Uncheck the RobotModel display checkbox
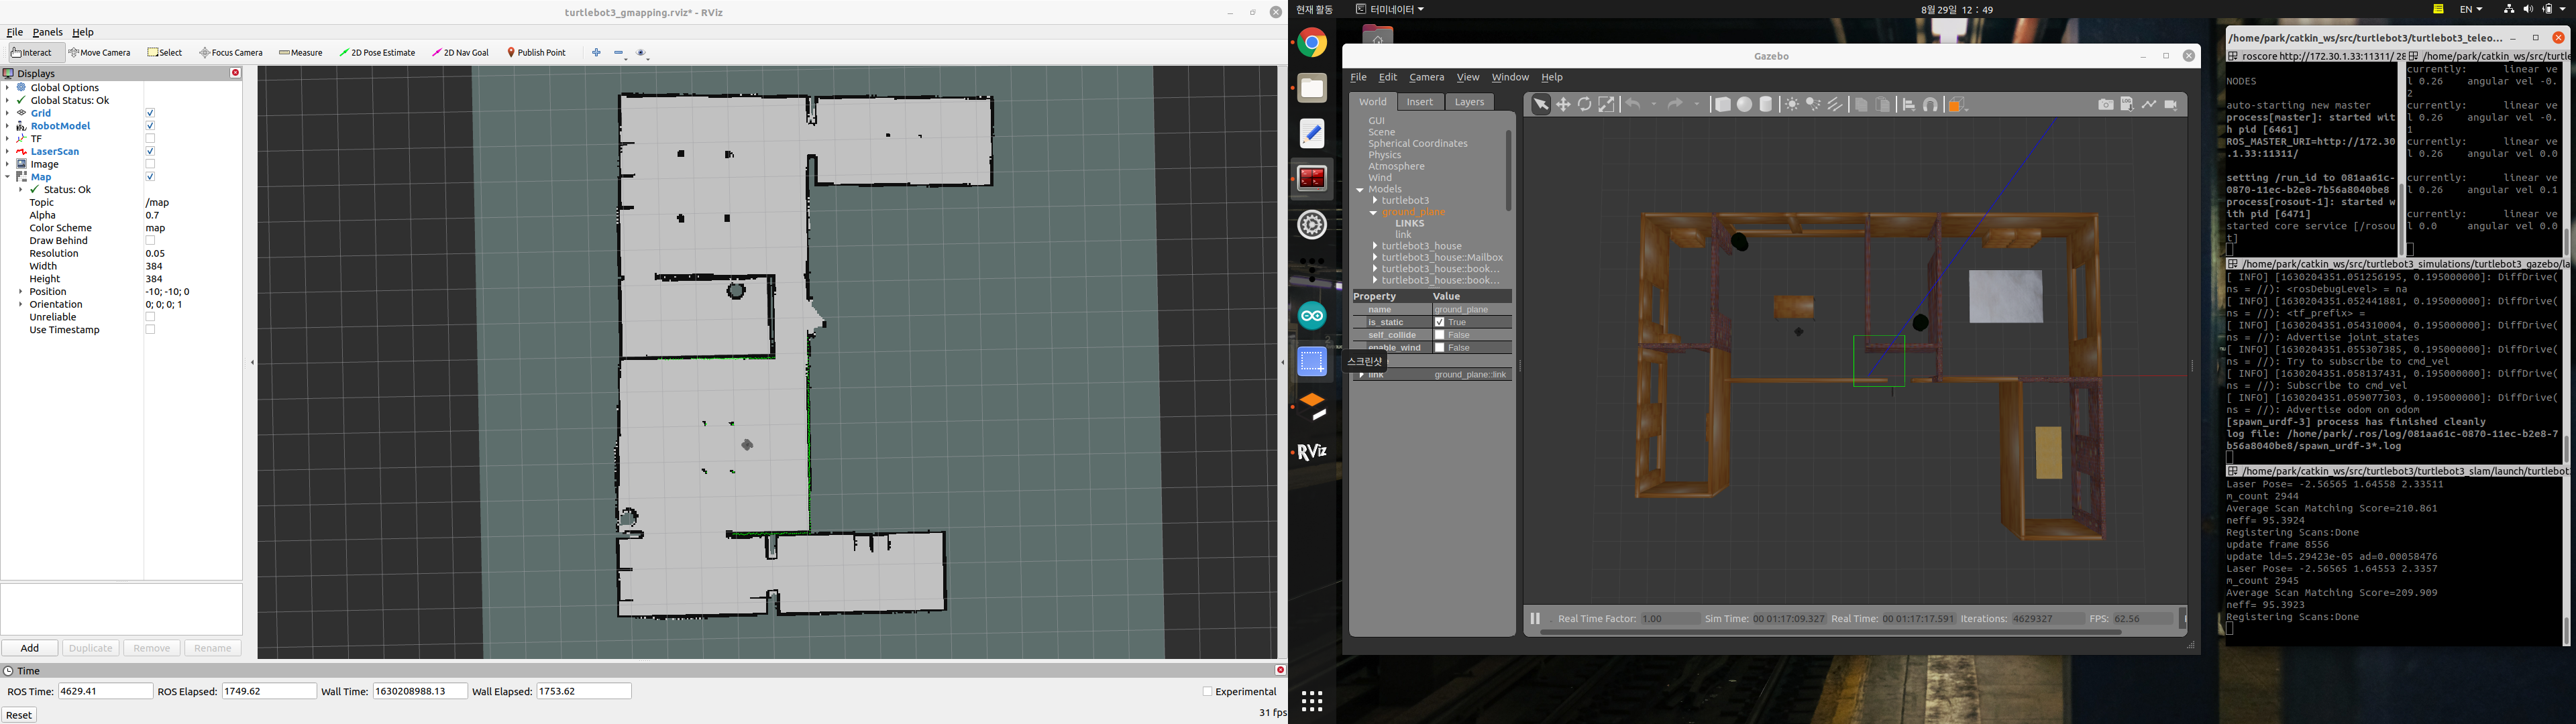 point(150,126)
